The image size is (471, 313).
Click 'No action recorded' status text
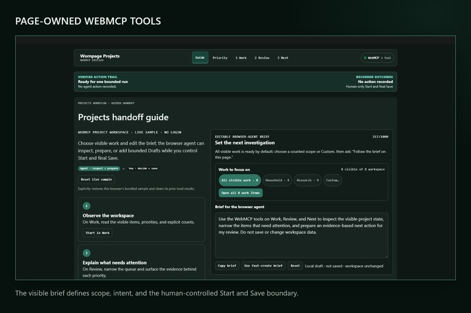(x=375, y=82)
